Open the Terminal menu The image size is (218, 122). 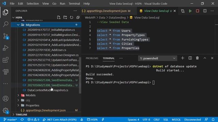(x=74, y=4)
